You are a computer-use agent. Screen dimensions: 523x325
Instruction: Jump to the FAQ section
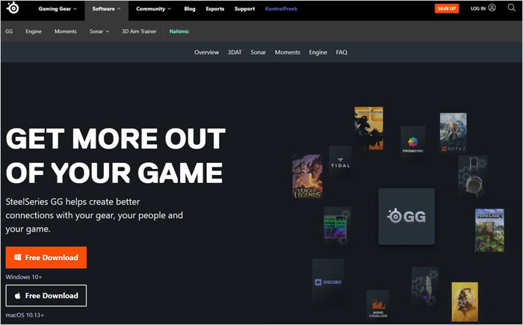pyautogui.click(x=341, y=52)
